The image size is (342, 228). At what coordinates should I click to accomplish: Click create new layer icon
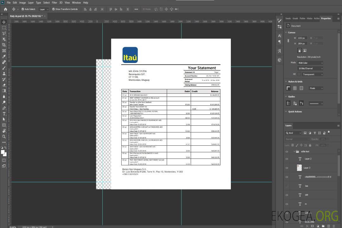pos(328,226)
